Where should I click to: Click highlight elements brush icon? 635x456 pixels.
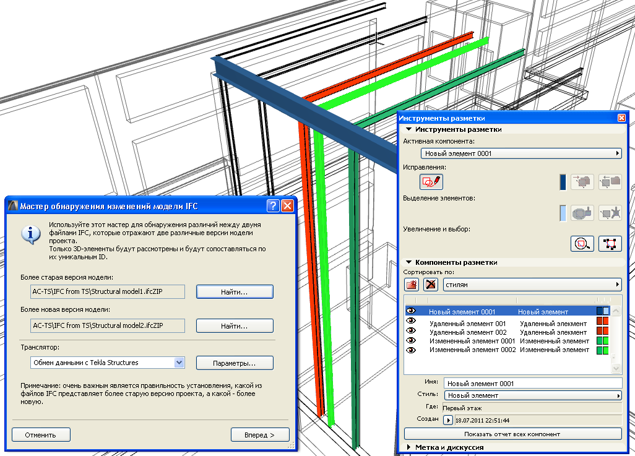[x=582, y=213]
